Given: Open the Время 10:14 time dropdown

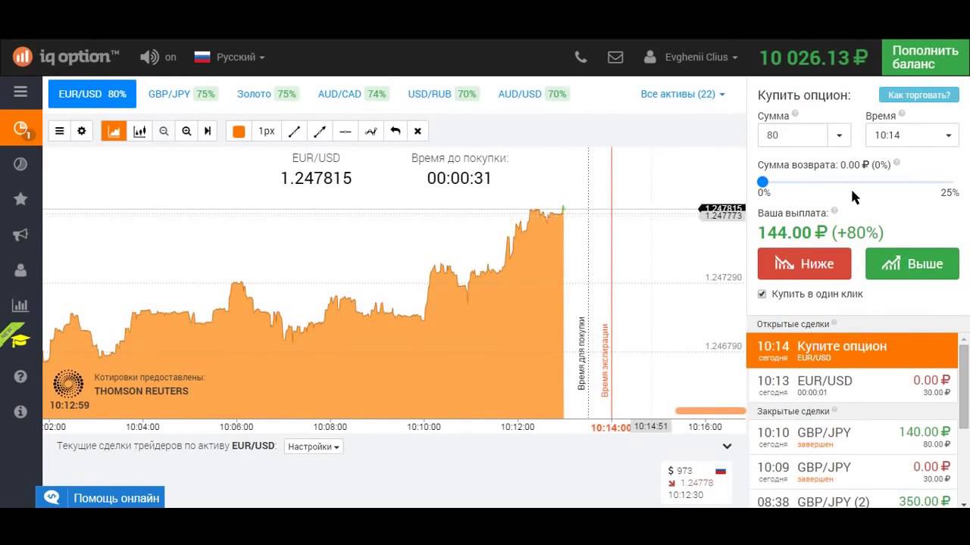Looking at the screenshot, I should (x=912, y=135).
